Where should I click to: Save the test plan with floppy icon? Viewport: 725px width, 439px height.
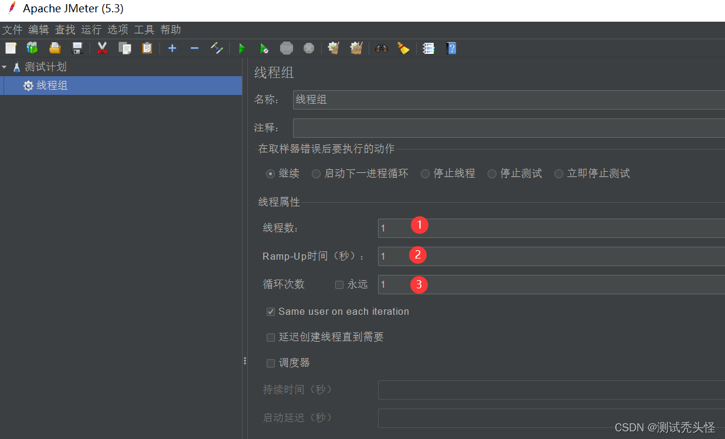(77, 48)
